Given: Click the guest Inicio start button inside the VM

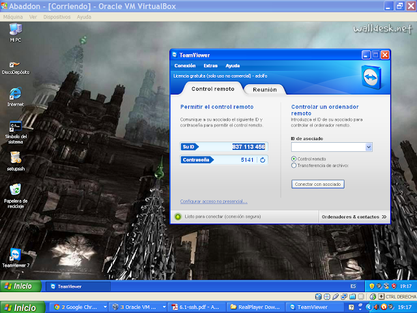Looking at the screenshot, I should point(21,286).
